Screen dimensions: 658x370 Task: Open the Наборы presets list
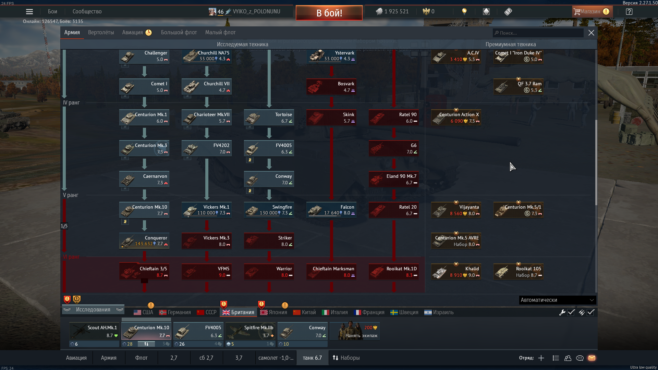(x=346, y=358)
